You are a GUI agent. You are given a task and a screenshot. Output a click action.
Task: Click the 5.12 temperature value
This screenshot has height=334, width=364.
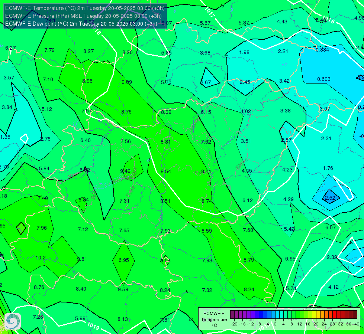click(x=46, y=109)
